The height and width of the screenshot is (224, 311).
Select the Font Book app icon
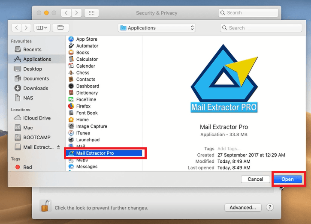(x=71, y=113)
